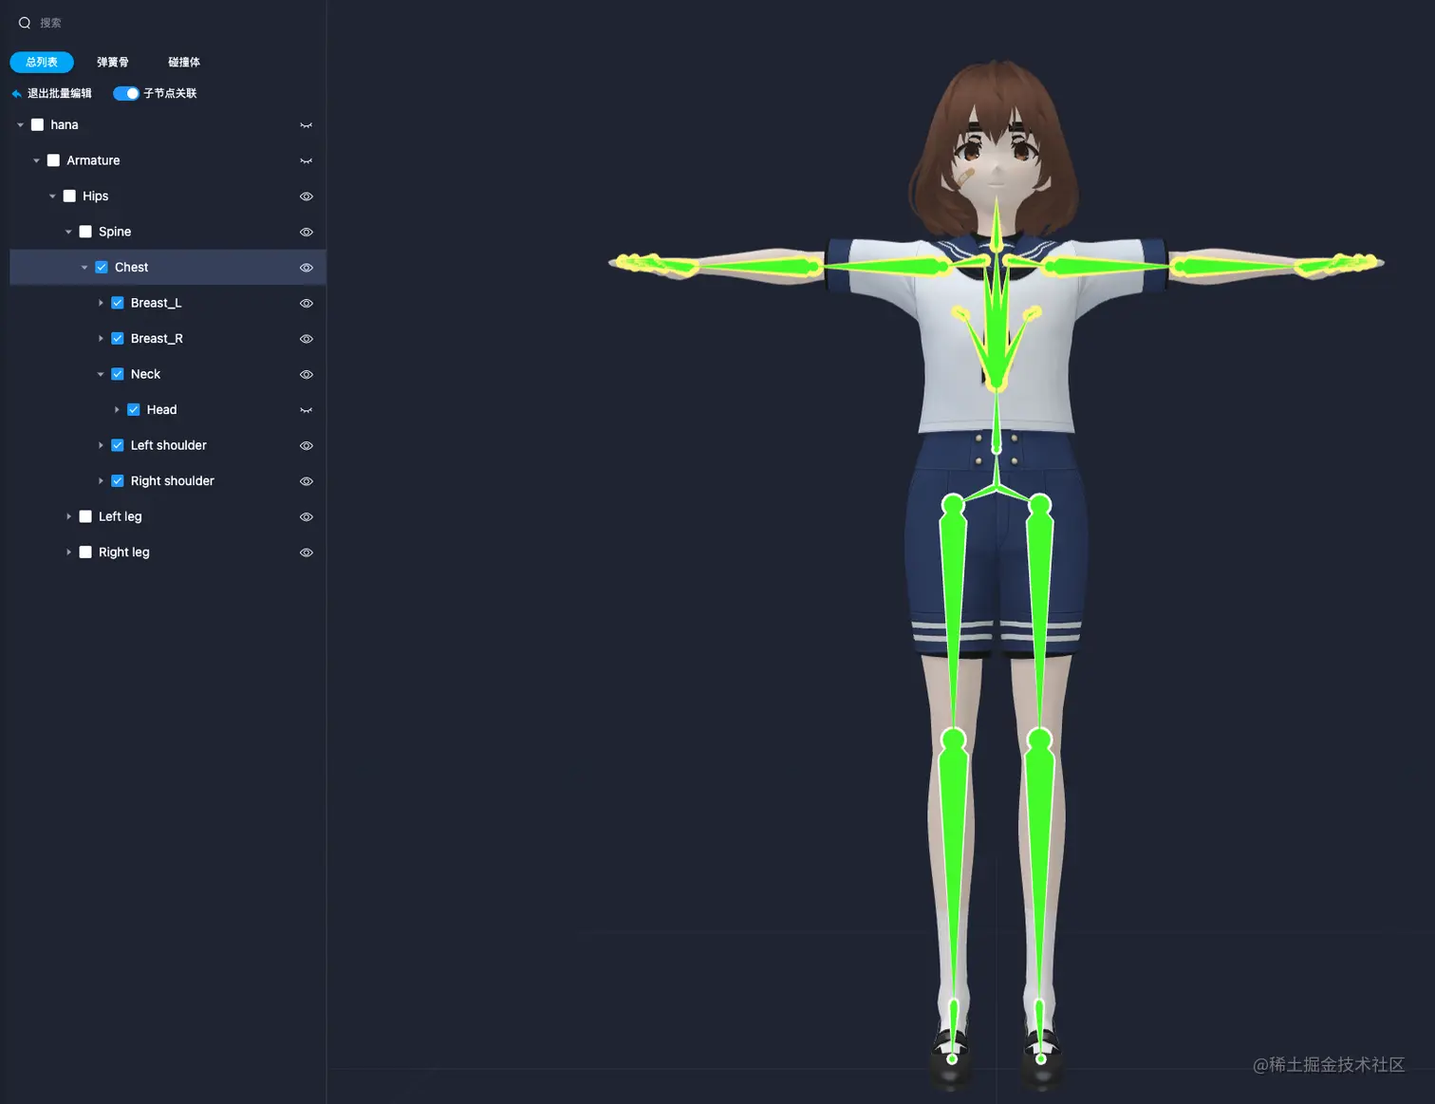Check the Right leg checkbox
This screenshot has width=1435, height=1104.
coord(85,552)
